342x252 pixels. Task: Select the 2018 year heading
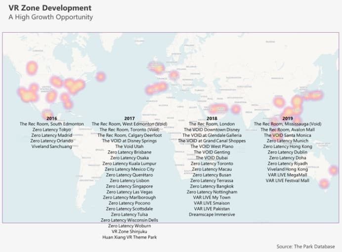[x=212, y=118]
